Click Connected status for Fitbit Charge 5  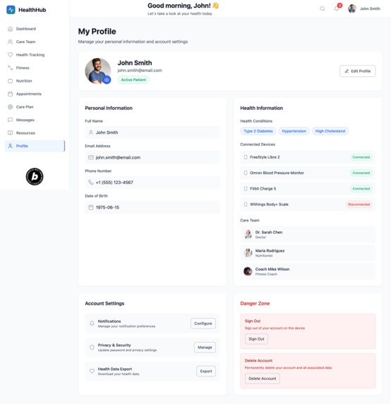click(361, 188)
